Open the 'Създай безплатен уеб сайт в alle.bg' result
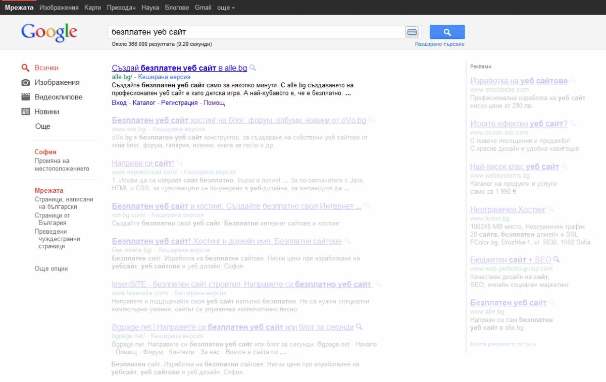Image resolution: width=606 pixels, height=382 pixels. coord(180,67)
